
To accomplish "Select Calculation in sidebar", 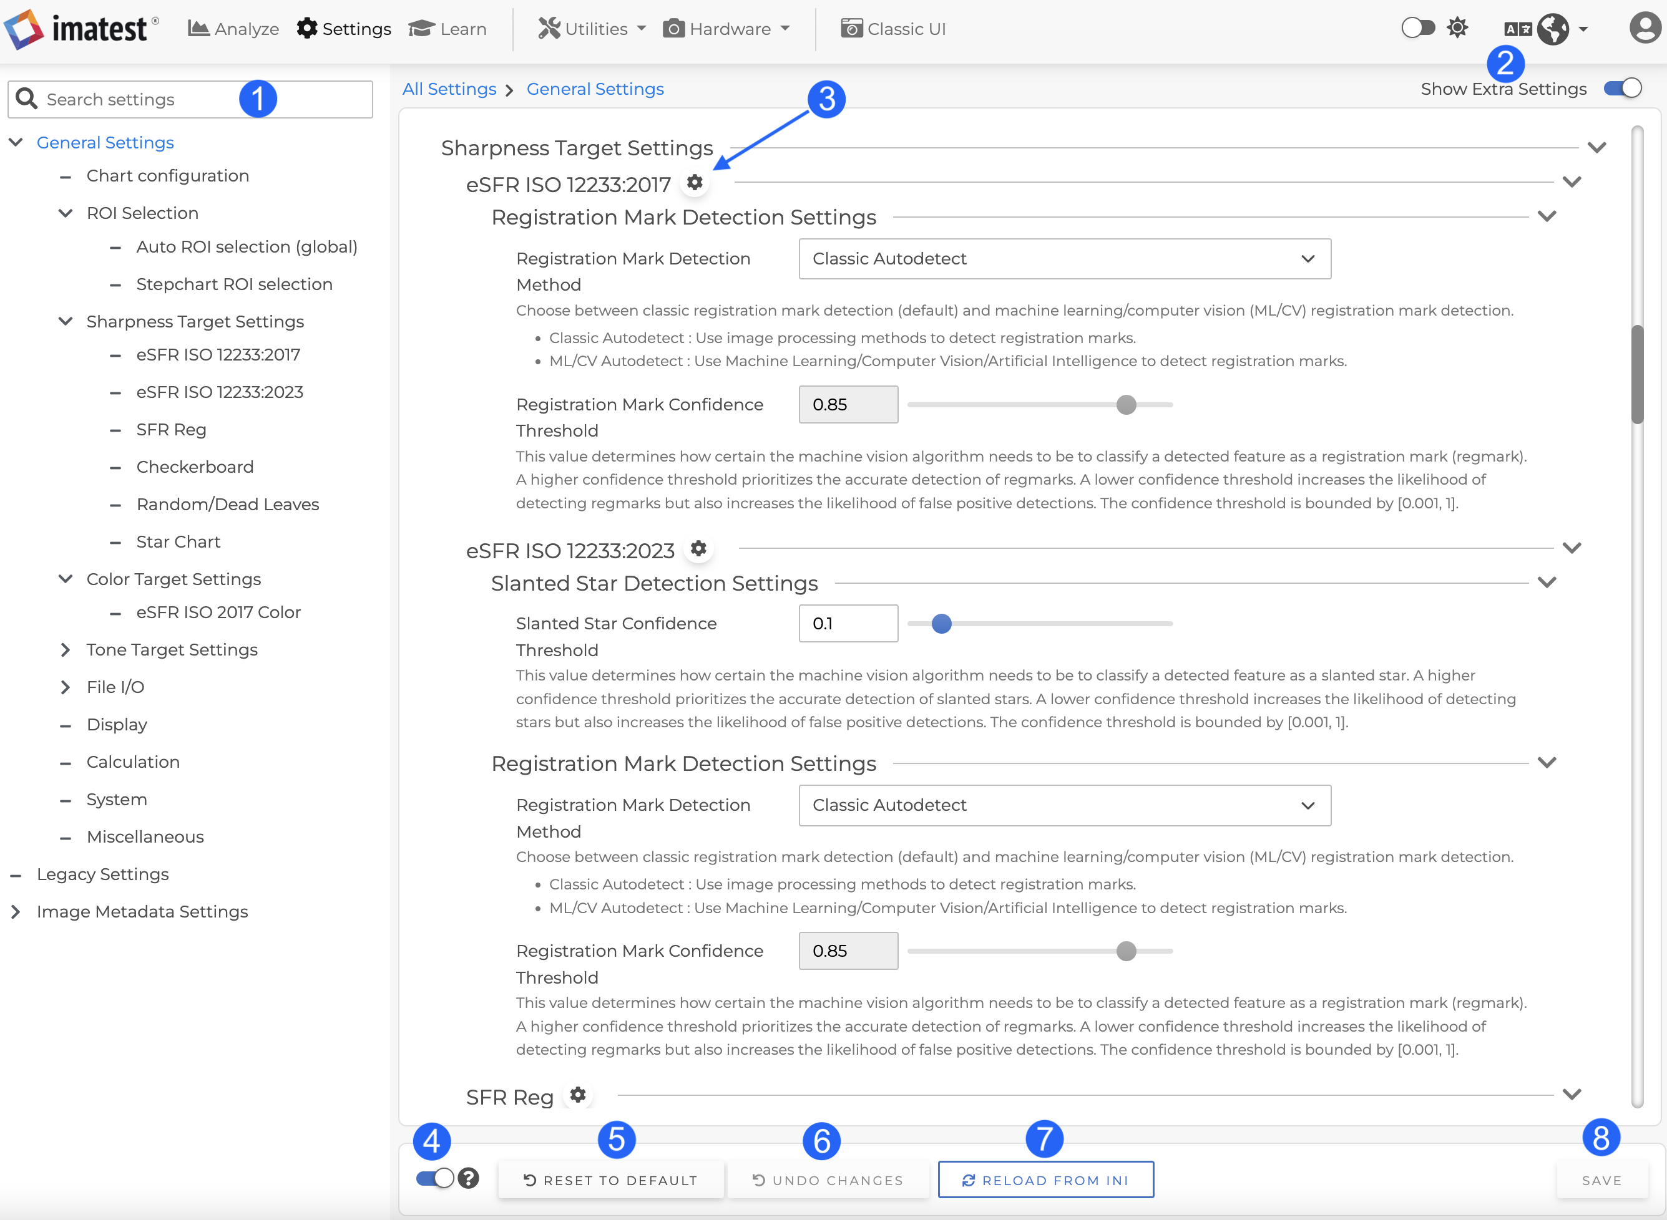I will [133, 762].
